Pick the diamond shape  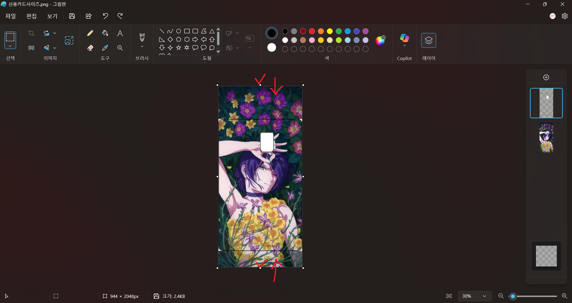[170, 39]
